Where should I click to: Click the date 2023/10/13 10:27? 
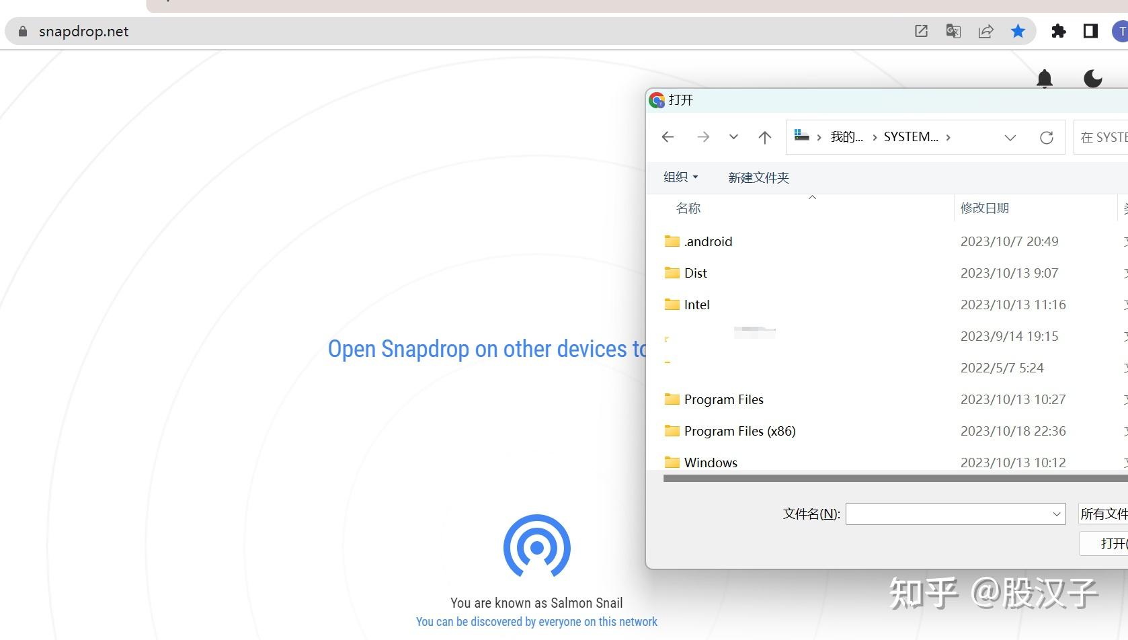point(1013,399)
